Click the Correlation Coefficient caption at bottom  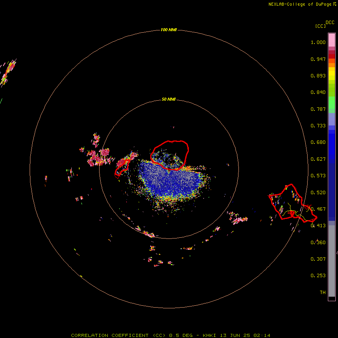pyautogui.click(x=171, y=335)
